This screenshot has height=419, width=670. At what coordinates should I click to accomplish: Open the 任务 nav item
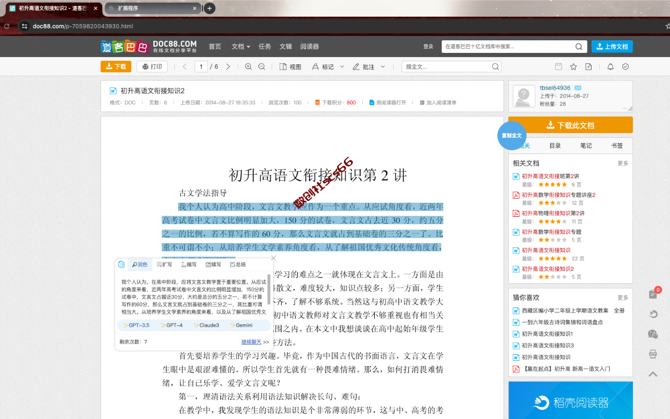point(265,47)
